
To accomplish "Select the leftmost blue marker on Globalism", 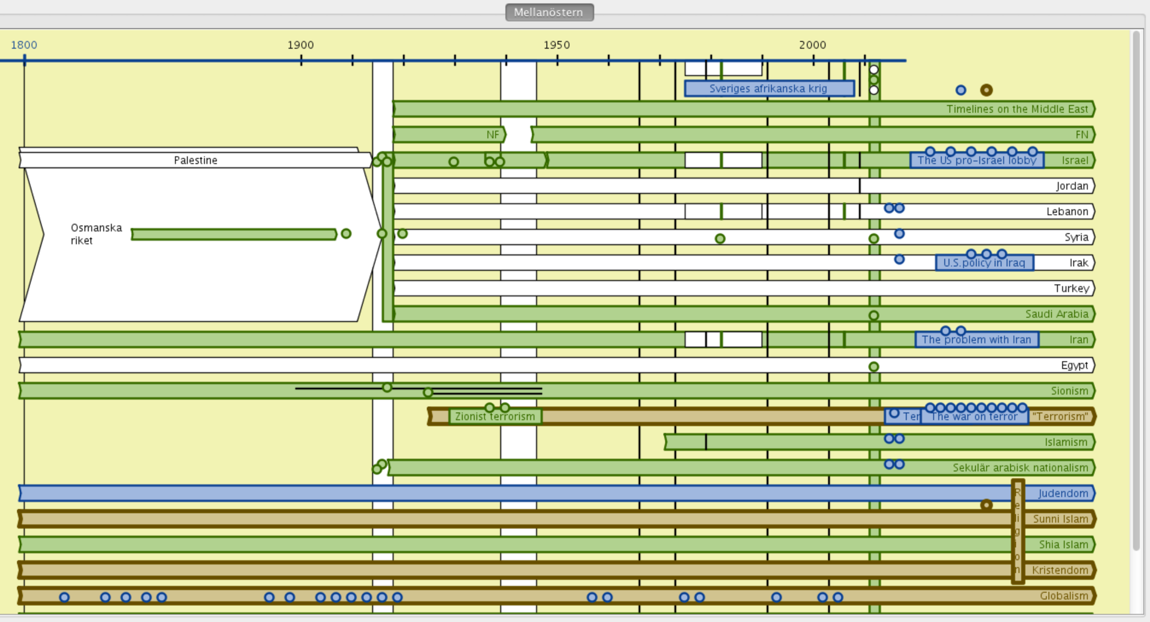I will 64,598.
